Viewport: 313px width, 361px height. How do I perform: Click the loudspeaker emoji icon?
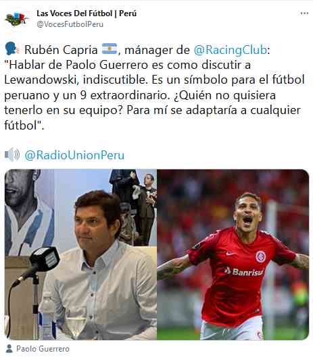12,155
